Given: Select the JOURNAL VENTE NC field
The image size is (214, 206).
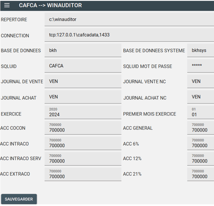Looking at the screenshot, I should [201, 81].
